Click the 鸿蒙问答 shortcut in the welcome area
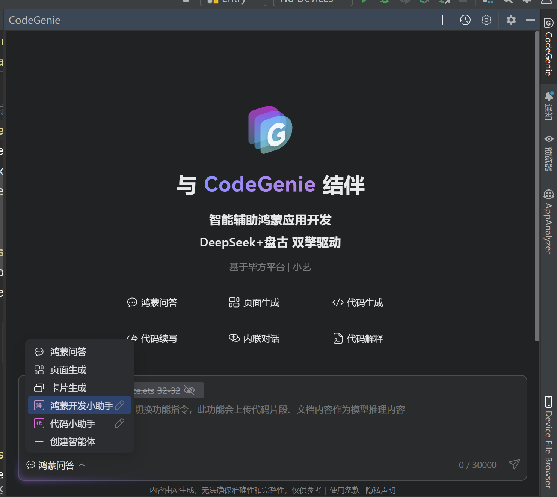 pos(152,303)
